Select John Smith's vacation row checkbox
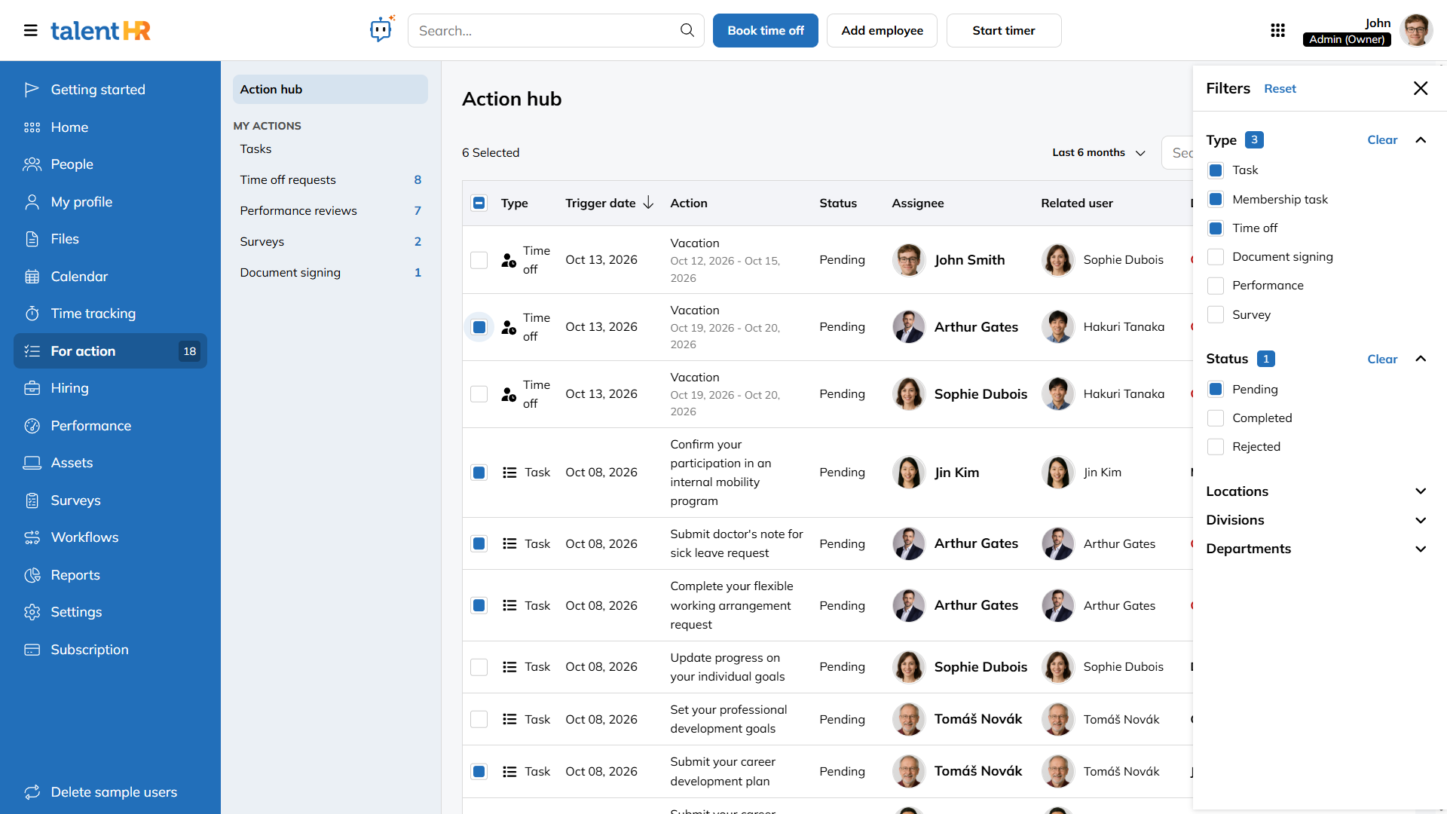The height and width of the screenshot is (814, 1447). [x=479, y=260]
